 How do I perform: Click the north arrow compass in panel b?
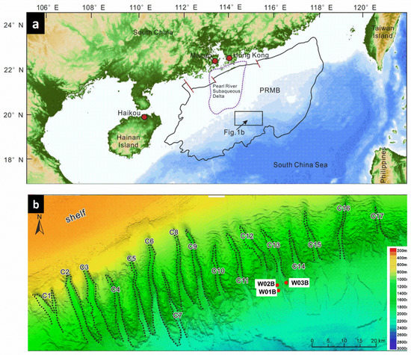point(40,224)
